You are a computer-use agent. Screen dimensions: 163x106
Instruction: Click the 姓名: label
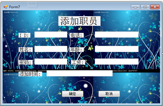[26, 50]
